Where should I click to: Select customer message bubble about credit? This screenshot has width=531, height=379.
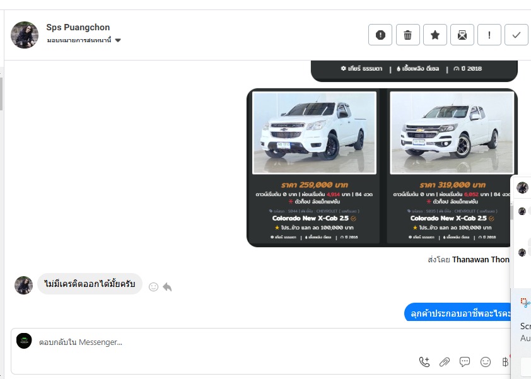point(90,284)
